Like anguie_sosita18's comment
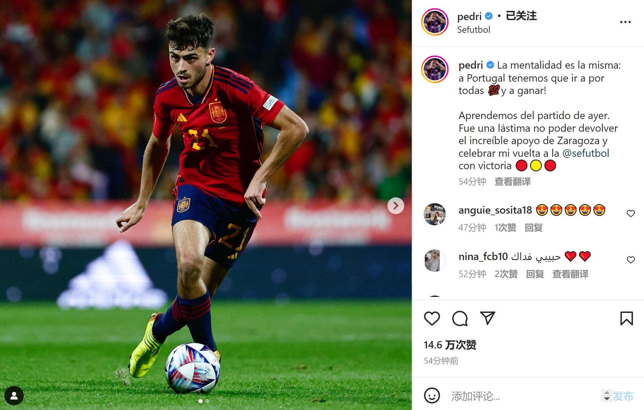Viewport: 644px width, 410px height. pyautogui.click(x=631, y=213)
